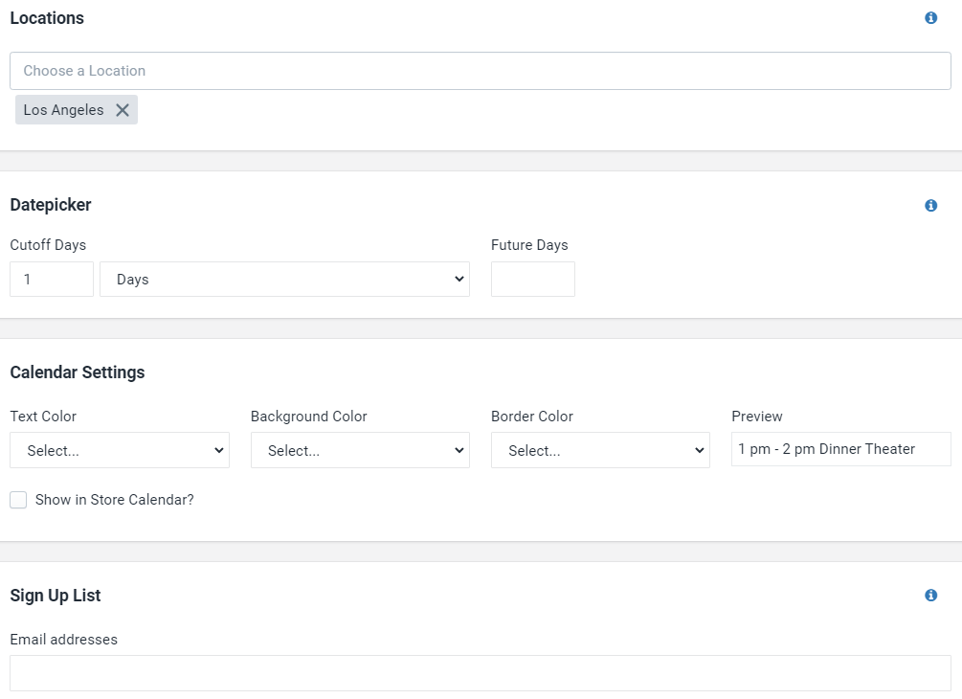Click the Datepicker section heading
Image resolution: width=962 pixels, height=699 pixels.
pyautogui.click(x=51, y=205)
